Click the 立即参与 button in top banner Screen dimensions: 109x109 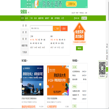click(71, 4)
